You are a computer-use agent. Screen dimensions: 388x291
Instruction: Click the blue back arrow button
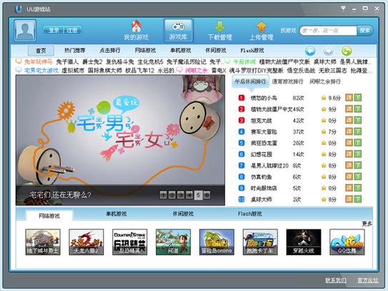click(310, 51)
